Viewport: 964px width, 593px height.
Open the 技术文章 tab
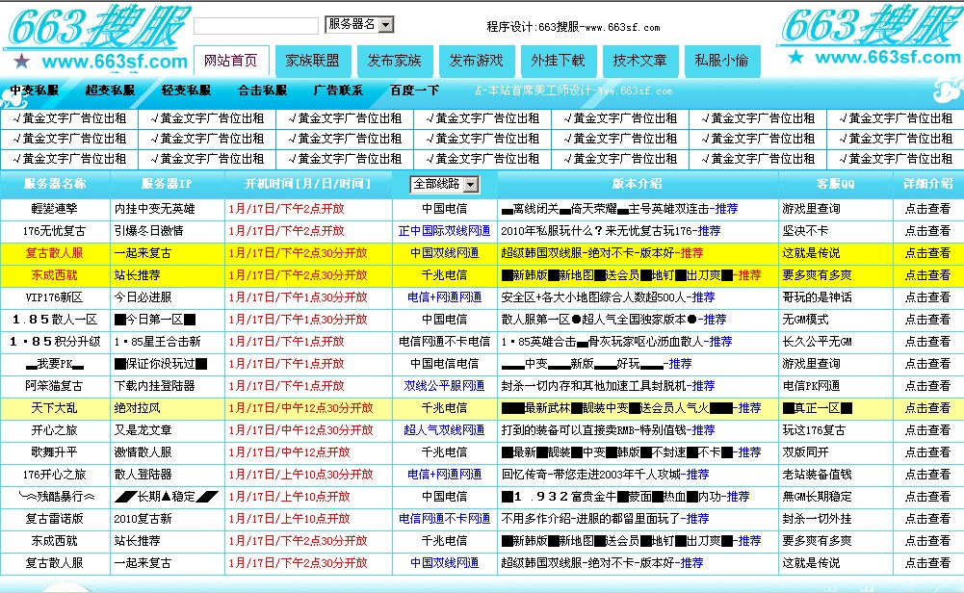pyautogui.click(x=639, y=61)
